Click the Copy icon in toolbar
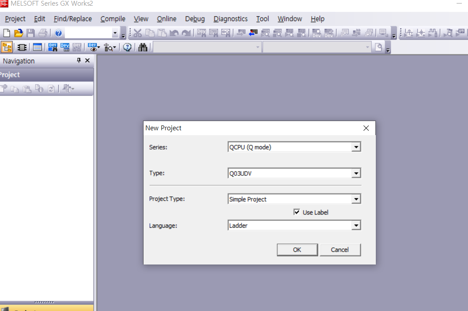The height and width of the screenshot is (311, 468). [150, 33]
